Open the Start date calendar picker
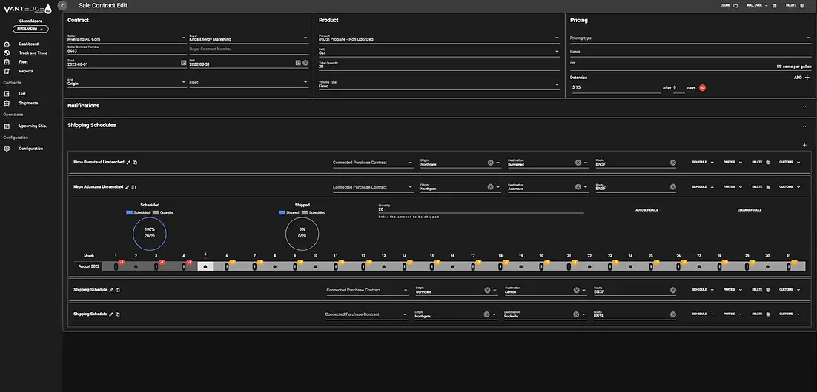 click(x=184, y=63)
